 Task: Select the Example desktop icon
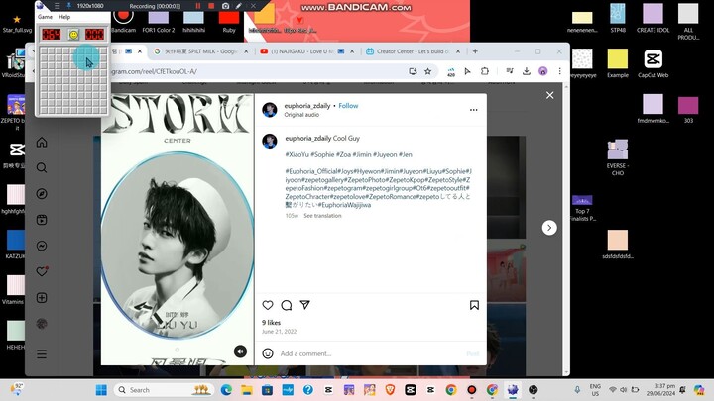click(x=618, y=64)
